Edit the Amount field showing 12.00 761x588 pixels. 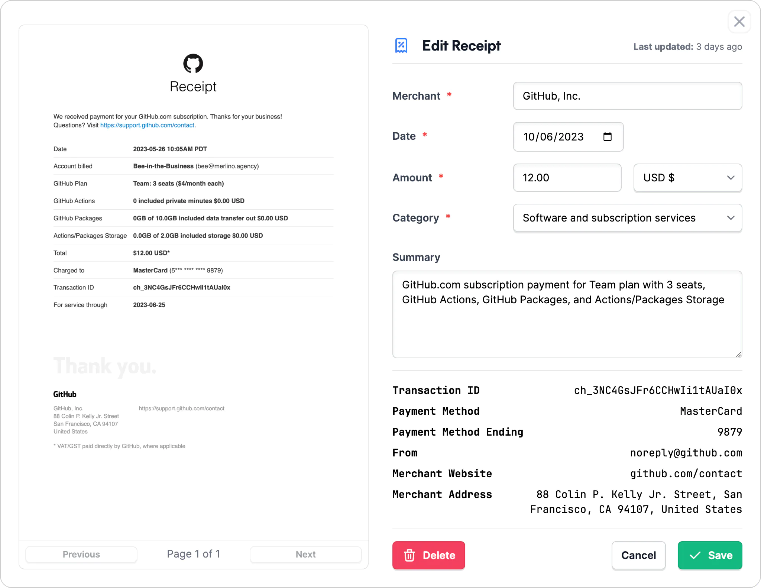[567, 178]
